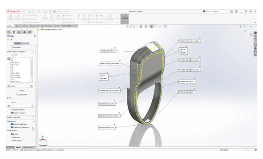Cancel fillet with red X in panel

[x=12, y=40]
